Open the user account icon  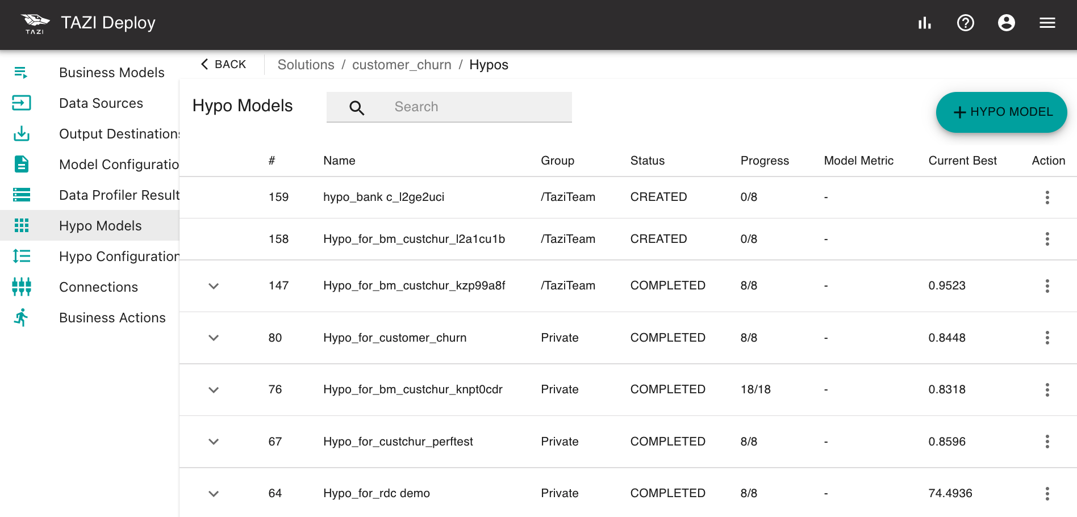pyautogui.click(x=1007, y=23)
